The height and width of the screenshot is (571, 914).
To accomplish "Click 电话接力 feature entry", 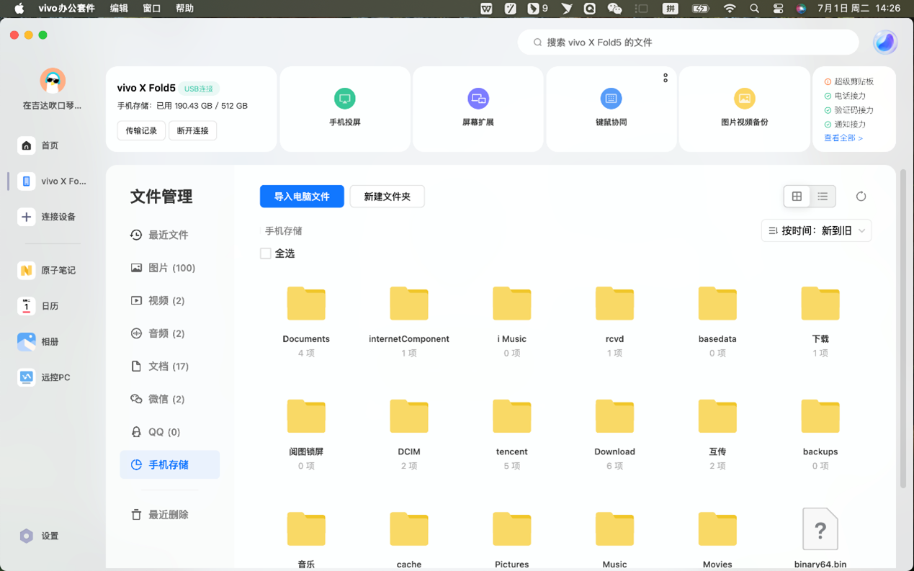I will click(x=845, y=96).
